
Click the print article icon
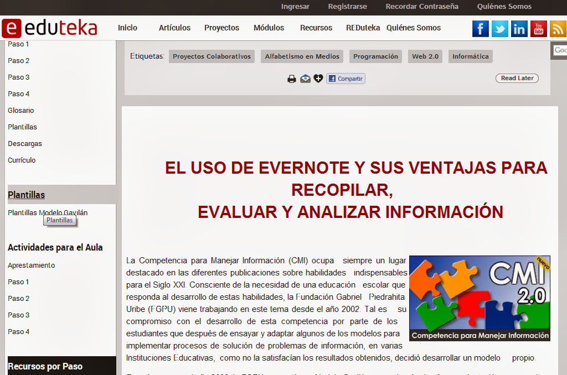[291, 79]
